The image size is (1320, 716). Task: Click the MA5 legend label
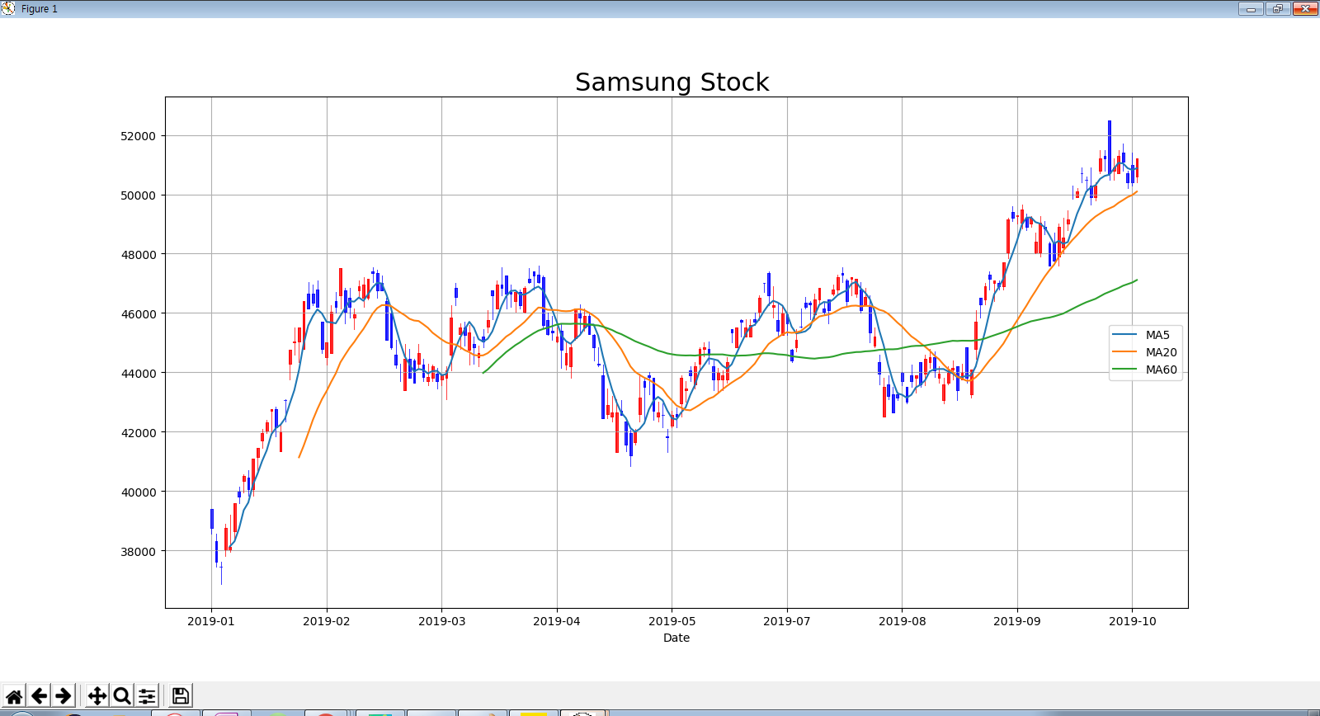click(x=1157, y=335)
